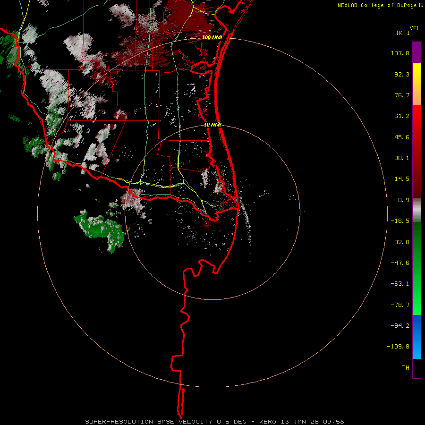Click the 14.5 legend value
425x425 pixels.
click(x=402, y=179)
